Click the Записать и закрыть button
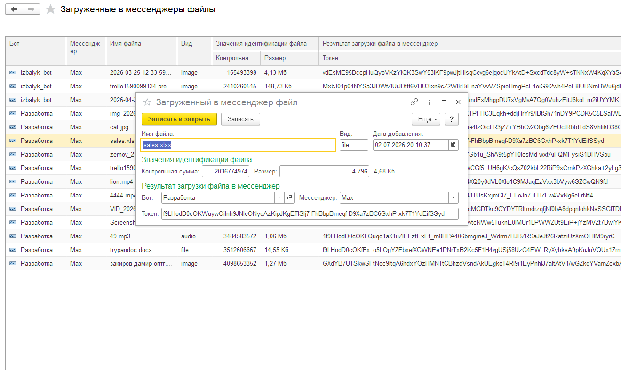The width and height of the screenshot is (621, 370). pyautogui.click(x=179, y=119)
